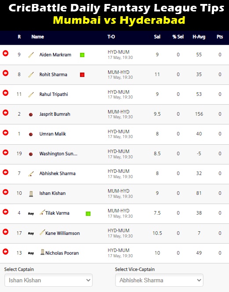Click the red arrow next to Umran Malik
The image size is (229, 292).
click(x=6, y=133)
